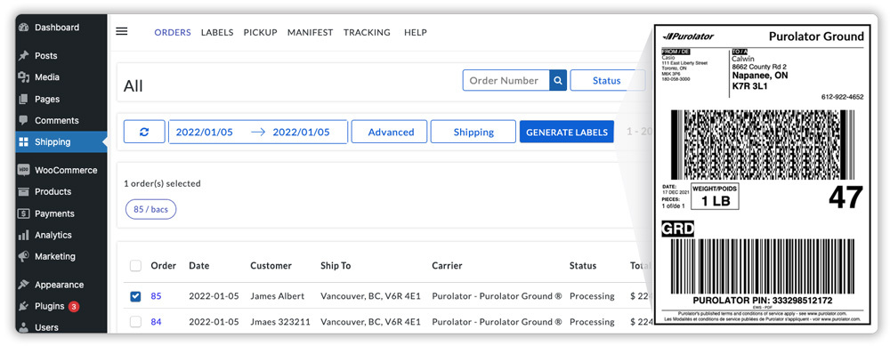Click the Plugins plug icon

coord(23,306)
